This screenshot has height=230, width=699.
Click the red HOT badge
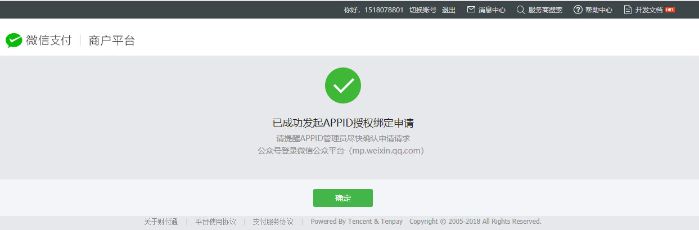(x=670, y=10)
